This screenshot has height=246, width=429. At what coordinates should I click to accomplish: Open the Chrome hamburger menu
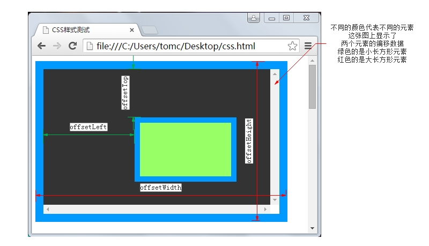tap(308, 46)
